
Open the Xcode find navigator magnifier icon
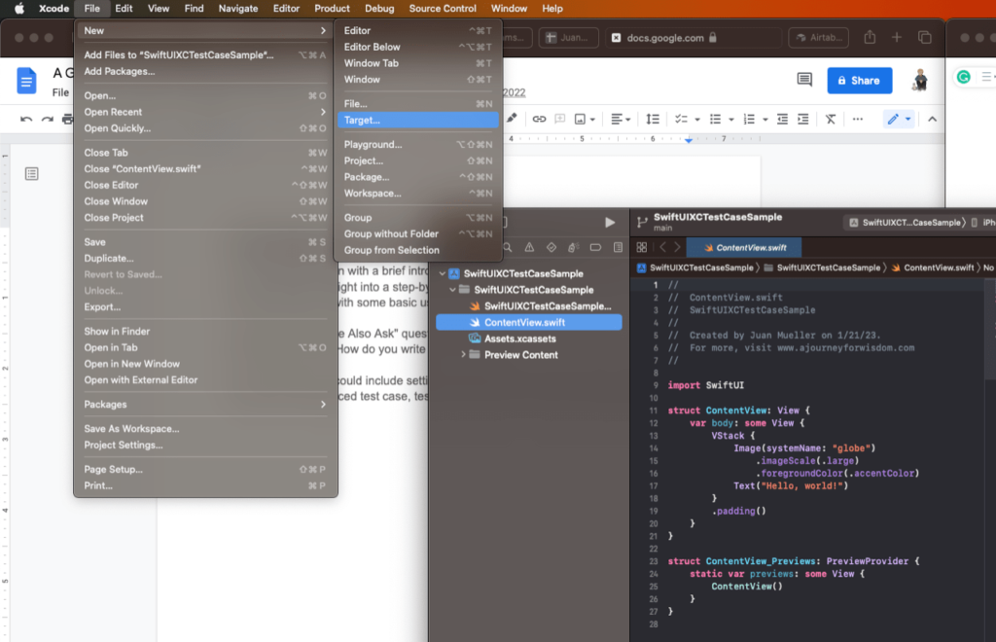(x=507, y=247)
